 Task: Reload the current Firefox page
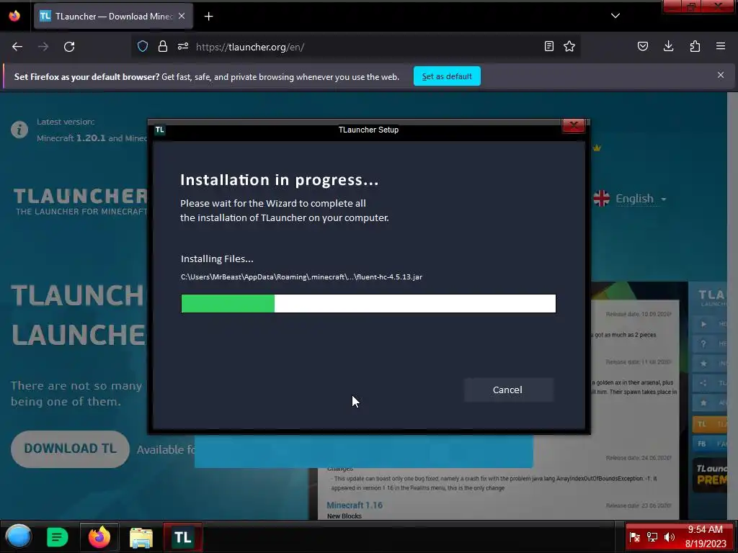pos(69,47)
